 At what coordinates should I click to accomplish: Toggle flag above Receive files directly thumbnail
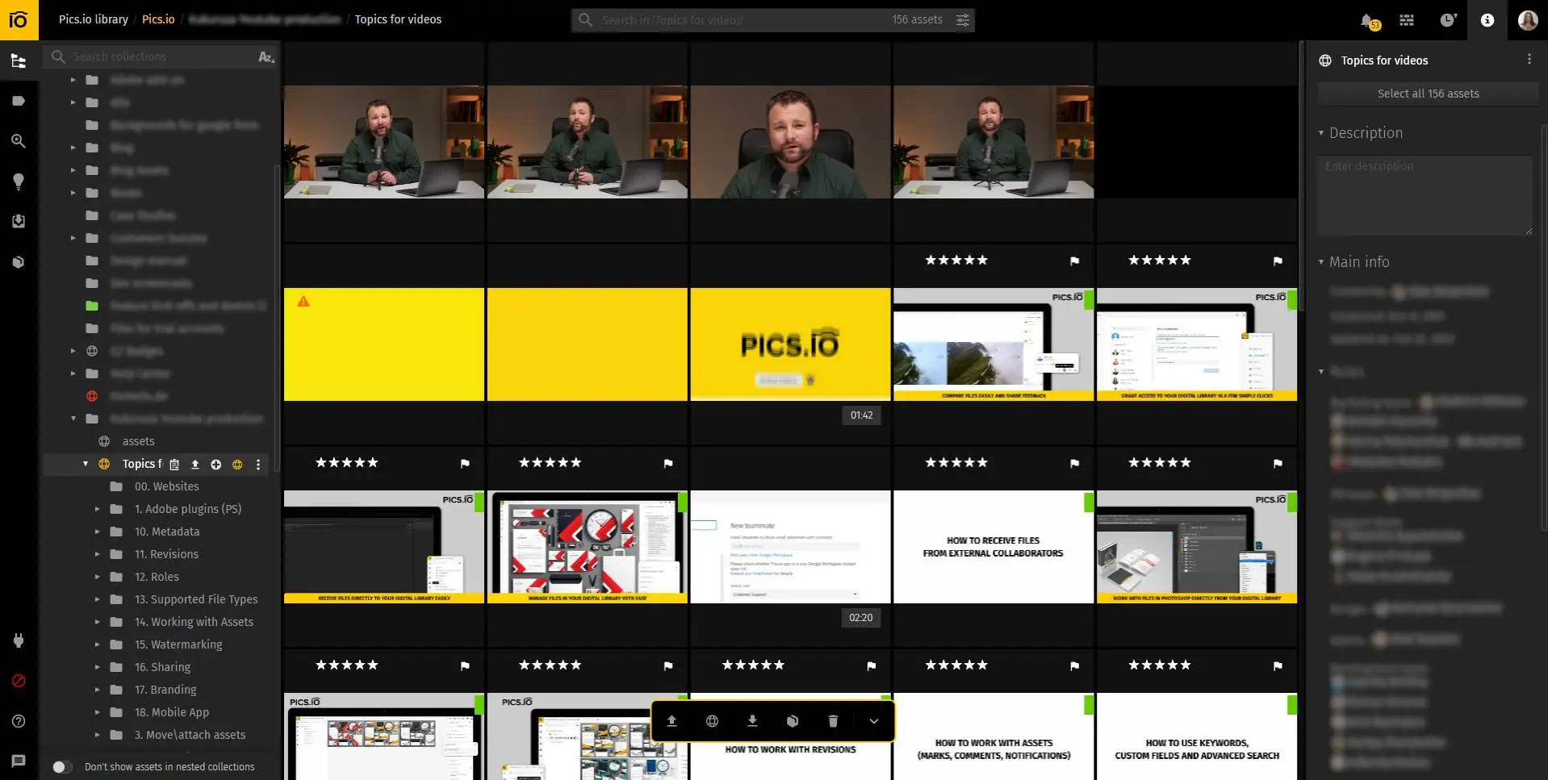coord(465,463)
